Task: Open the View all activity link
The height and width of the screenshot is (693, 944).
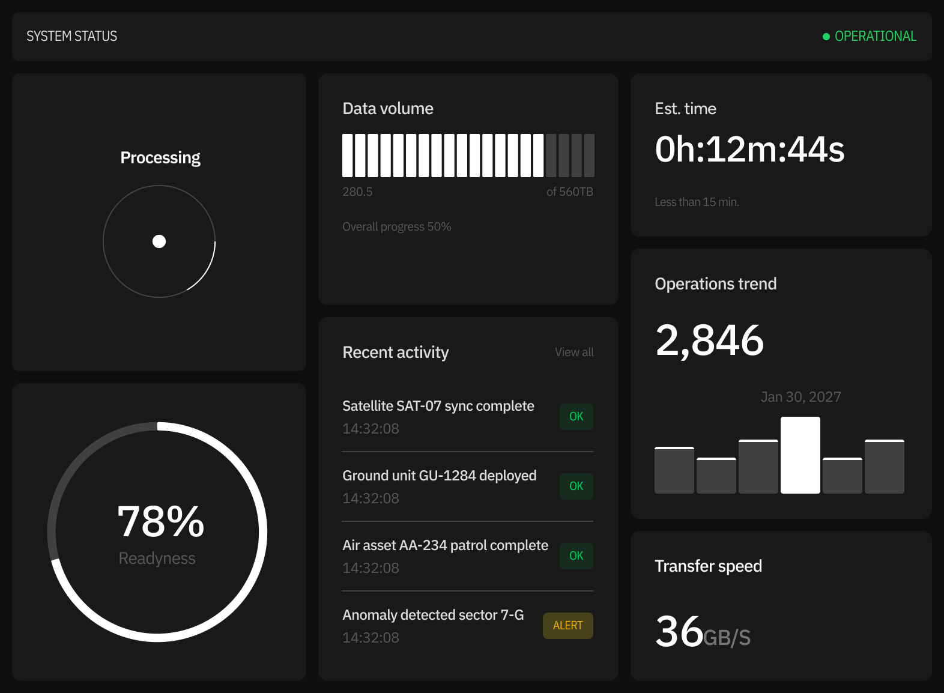Action: [x=574, y=352]
